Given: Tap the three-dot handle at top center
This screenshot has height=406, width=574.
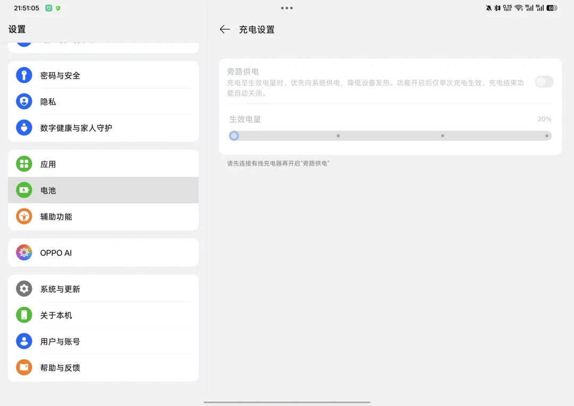Looking at the screenshot, I should click(x=286, y=7).
